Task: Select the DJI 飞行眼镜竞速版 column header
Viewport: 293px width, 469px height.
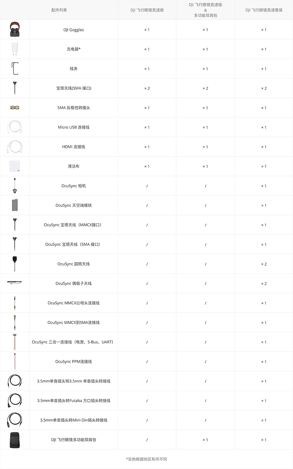Action: [x=147, y=10]
